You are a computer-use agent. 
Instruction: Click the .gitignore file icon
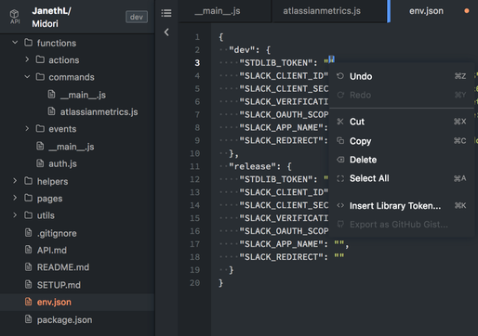tap(28, 232)
